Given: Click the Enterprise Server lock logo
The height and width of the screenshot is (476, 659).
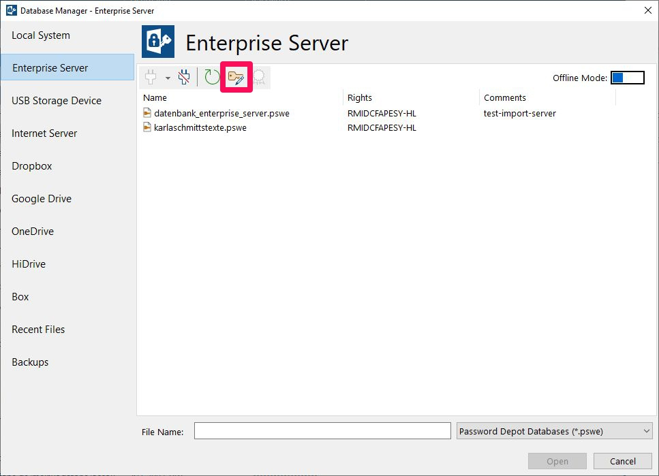Looking at the screenshot, I should [158, 42].
